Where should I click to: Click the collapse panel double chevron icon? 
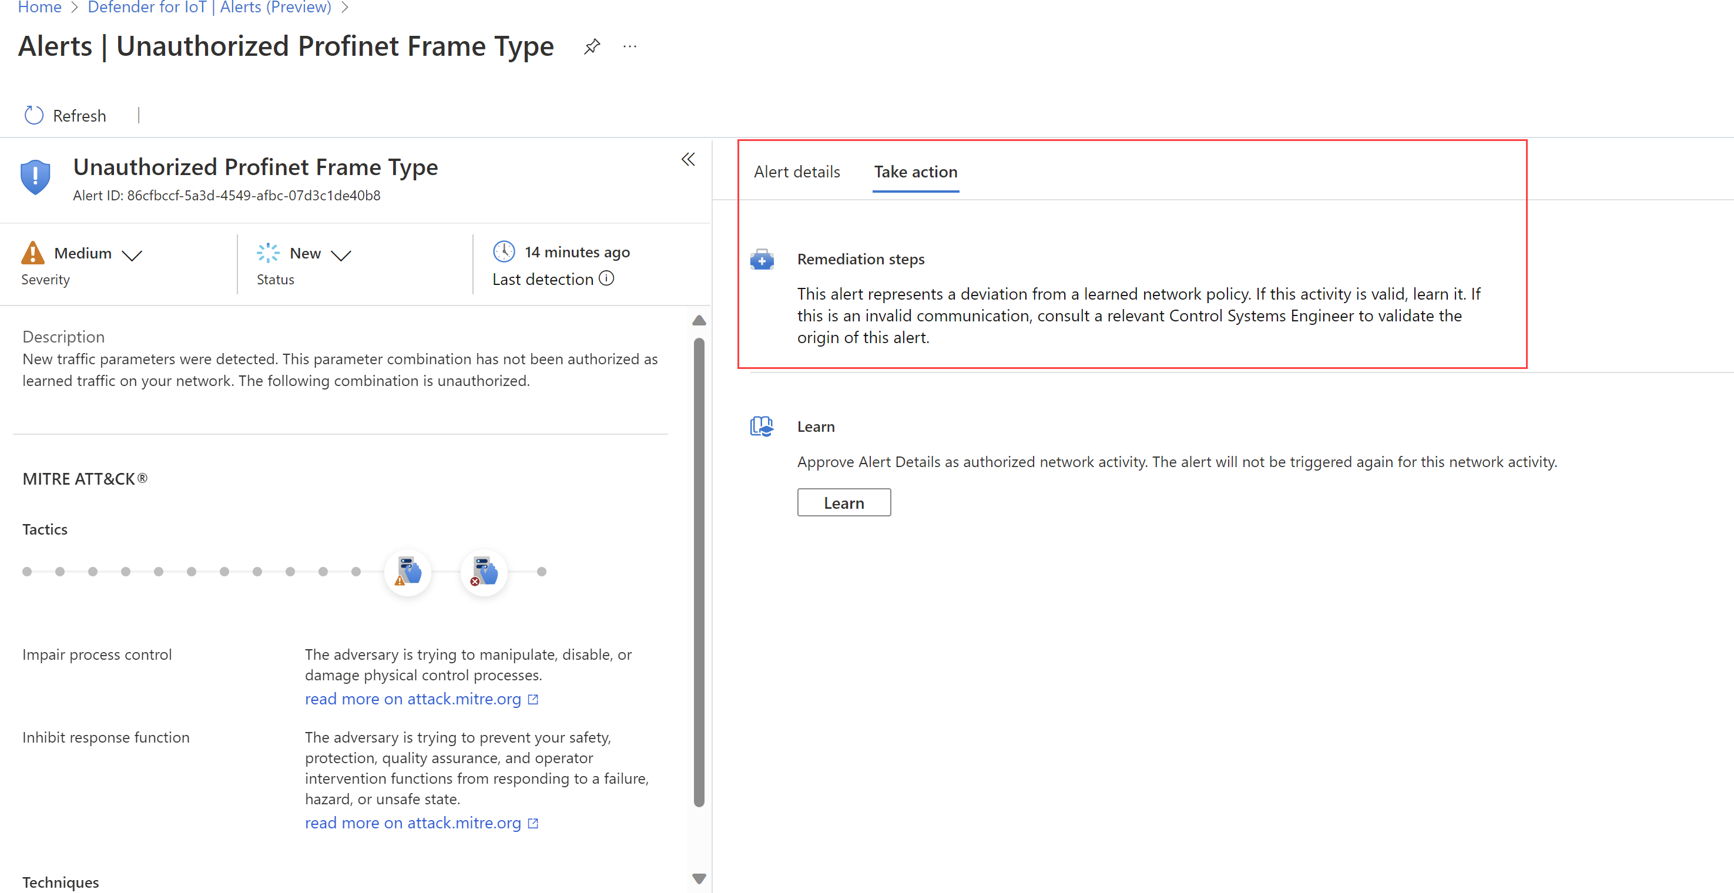pyautogui.click(x=687, y=159)
